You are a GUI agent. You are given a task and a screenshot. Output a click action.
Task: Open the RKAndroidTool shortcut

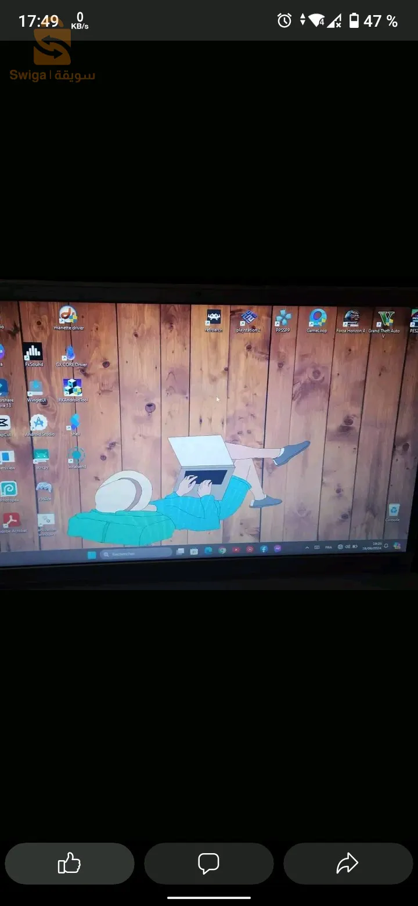coord(73,389)
